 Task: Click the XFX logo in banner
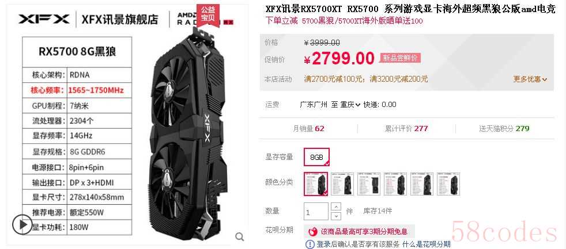44,19
